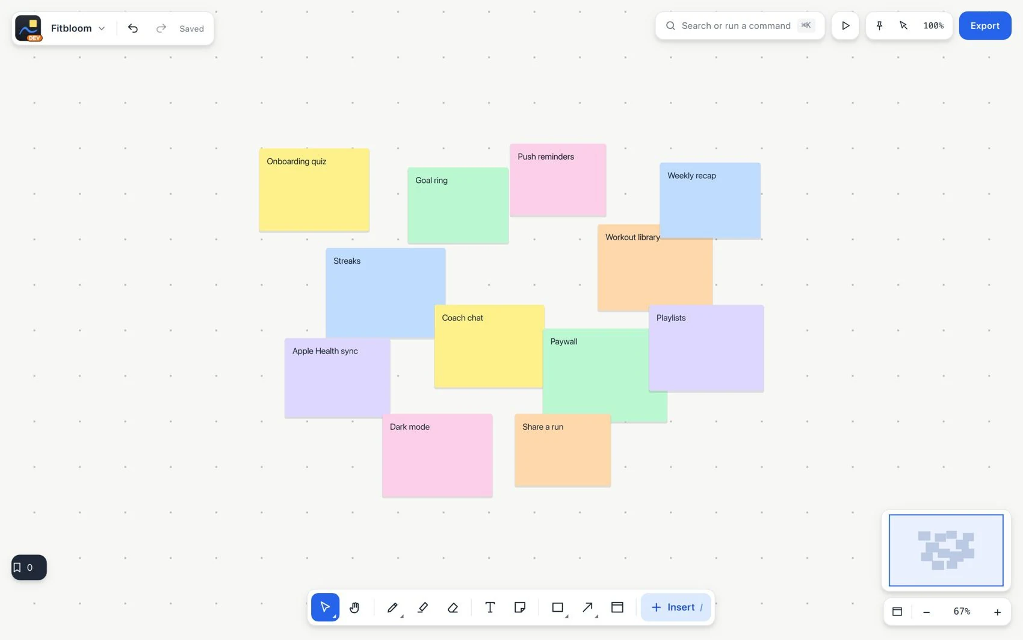
Task: Open the Insert menu
Action: point(676,607)
